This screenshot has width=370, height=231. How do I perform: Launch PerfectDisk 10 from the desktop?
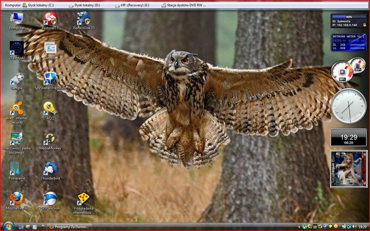pyautogui.click(x=84, y=19)
